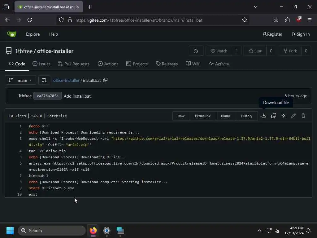Click the red extension icon with badge
Viewport: 317px width, 238px height.
point(299,20)
